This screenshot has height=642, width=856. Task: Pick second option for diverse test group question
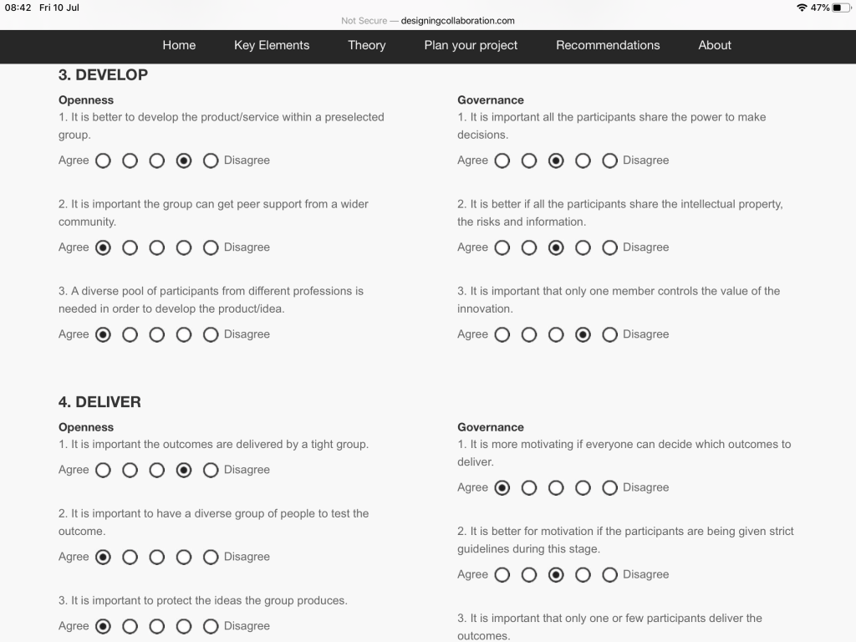[130, 557]
